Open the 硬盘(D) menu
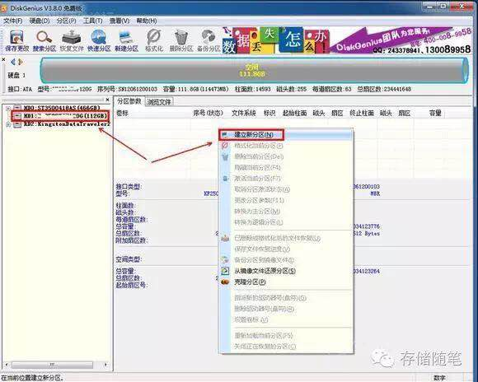Screen dimensions: 478x382 (40, 21)
